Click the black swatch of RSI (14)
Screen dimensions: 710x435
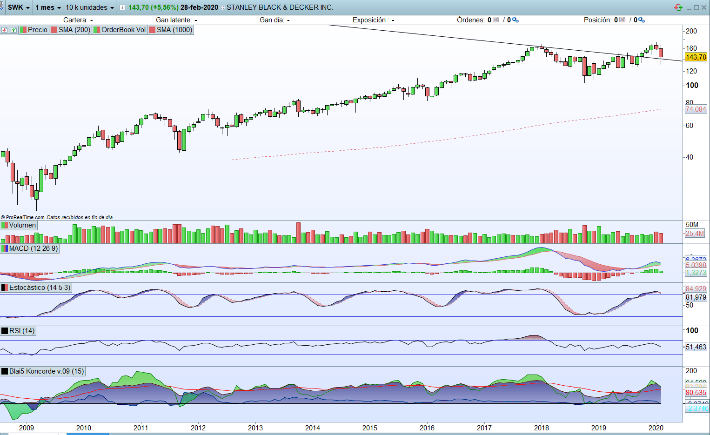click(x=5, y=331)
